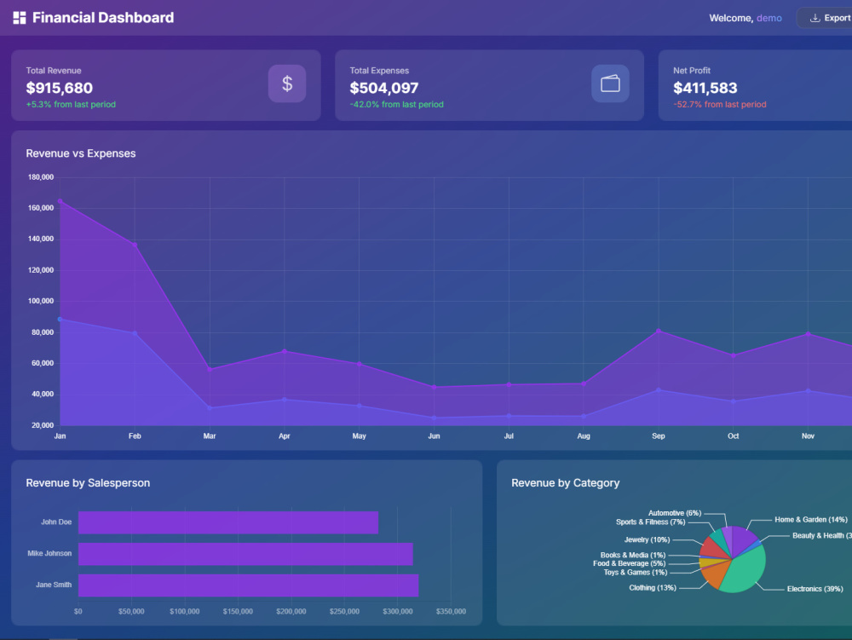Click the Revenue vs Expenses heading
The height and width of the screenshot is (640, 852).
pyautogui.click(x=81, y=153)
